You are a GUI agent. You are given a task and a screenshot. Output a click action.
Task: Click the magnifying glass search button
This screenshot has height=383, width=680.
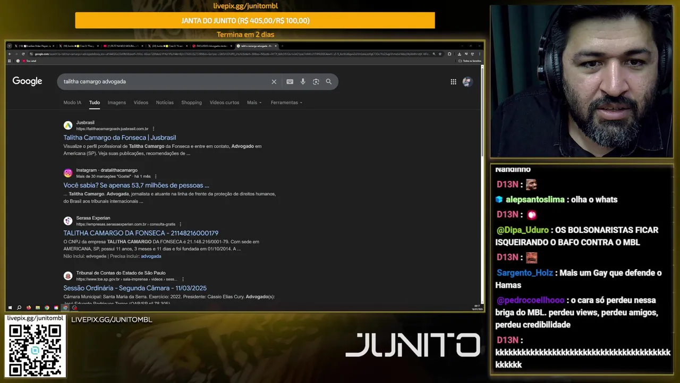coord(329,81)
